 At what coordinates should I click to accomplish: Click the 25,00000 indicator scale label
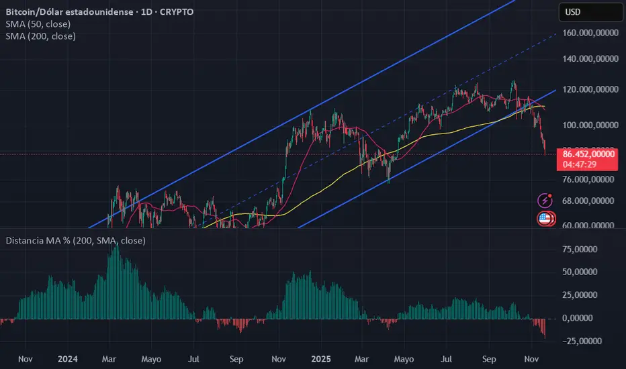coord(580,295)
